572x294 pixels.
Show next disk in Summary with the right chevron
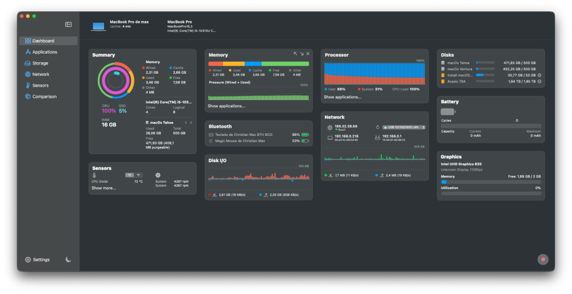click(191, 123)
